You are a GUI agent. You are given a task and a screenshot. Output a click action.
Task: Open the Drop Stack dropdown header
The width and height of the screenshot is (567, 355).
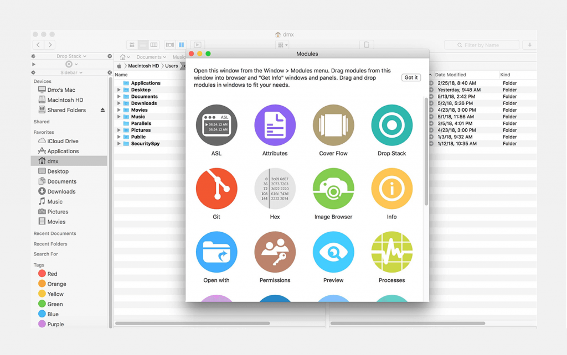pyautogui.click(x=71, y=56)
